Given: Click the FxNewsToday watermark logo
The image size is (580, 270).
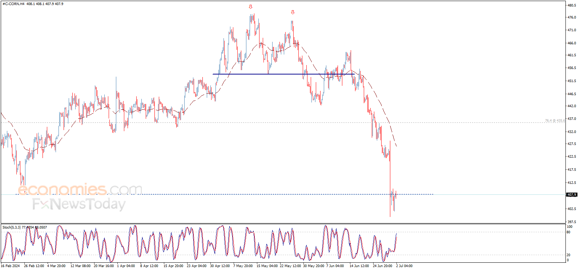Looking at the screenshot, I should click(x=79, y=204).
